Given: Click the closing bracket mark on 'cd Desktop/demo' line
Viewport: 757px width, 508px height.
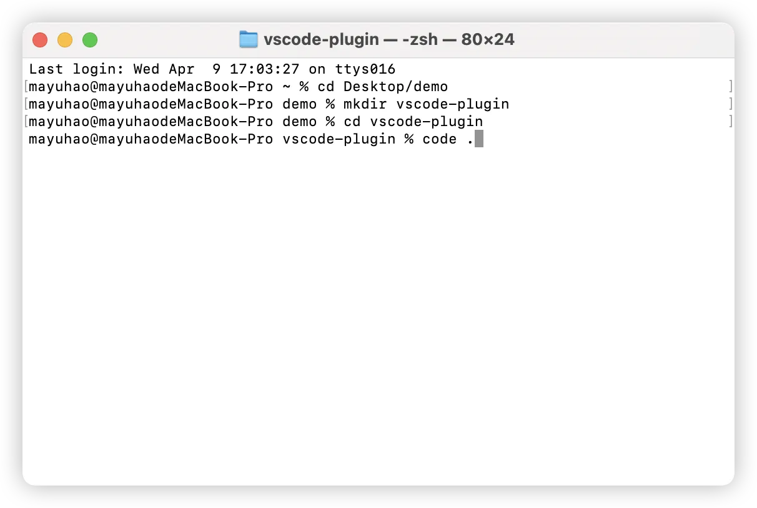Looking at the screenshot, I should coord(730,86).
